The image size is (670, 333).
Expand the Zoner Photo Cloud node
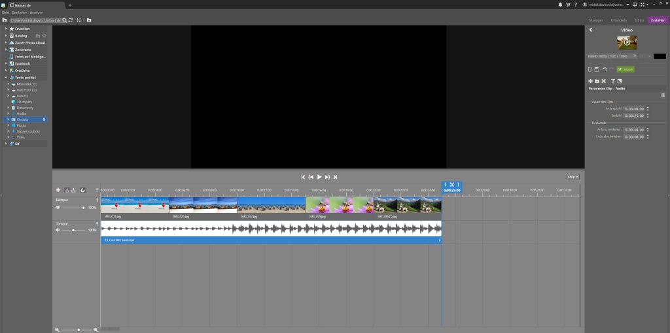coord(6,42)
